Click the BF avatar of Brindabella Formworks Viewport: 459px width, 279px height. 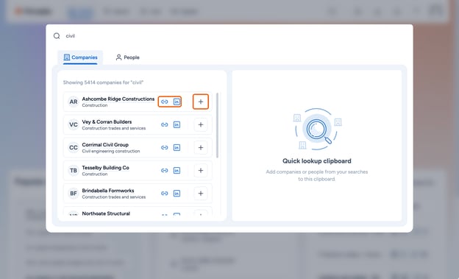coord(73,193)
